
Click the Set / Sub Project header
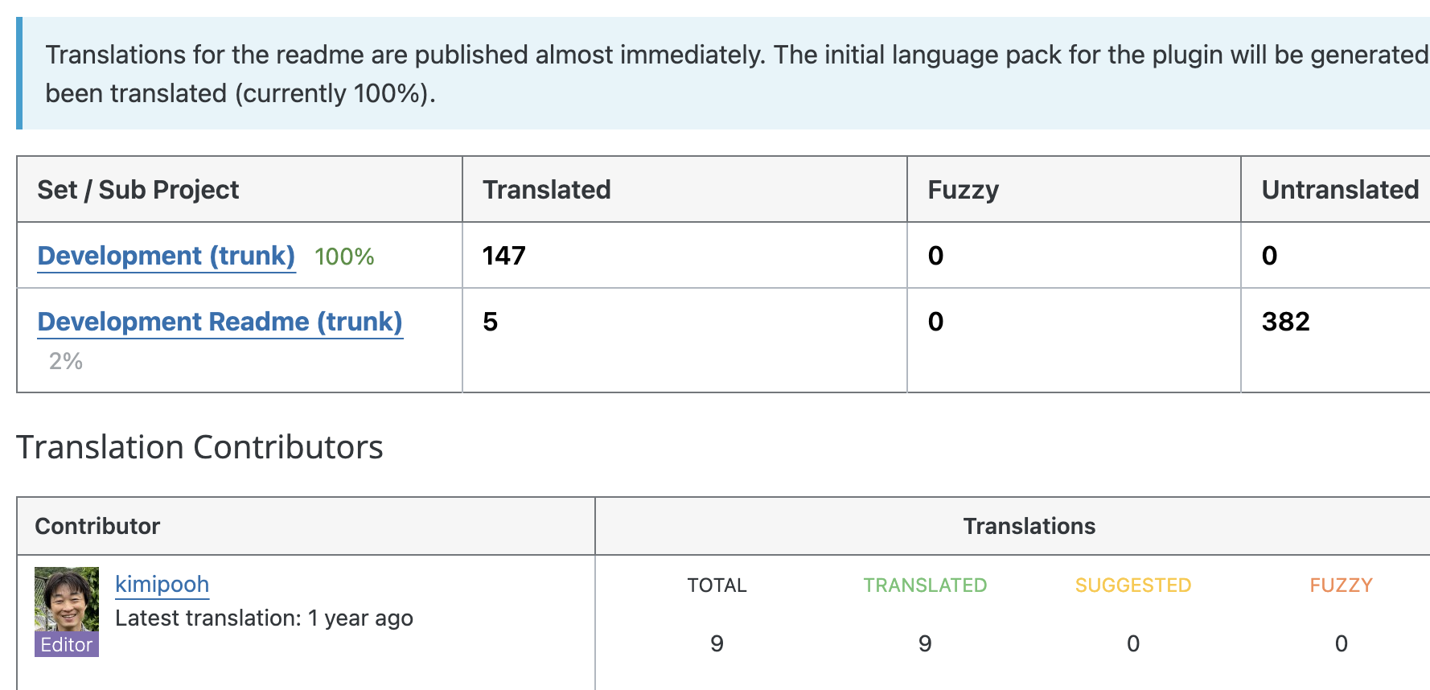point(138,190)
